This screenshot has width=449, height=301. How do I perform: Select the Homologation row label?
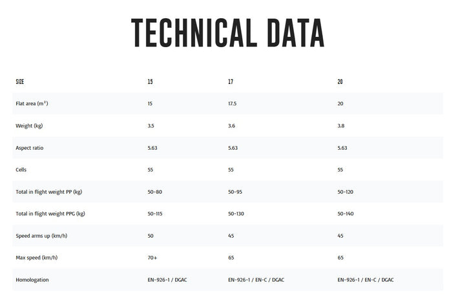(32, 280)
